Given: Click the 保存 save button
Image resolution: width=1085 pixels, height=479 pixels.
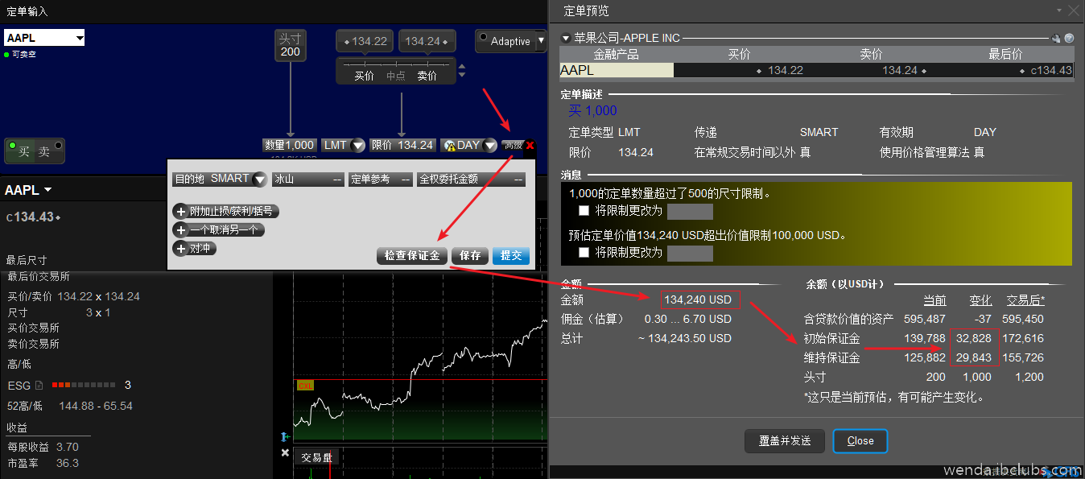Looking at the screenshot, I should coord(470,255).
